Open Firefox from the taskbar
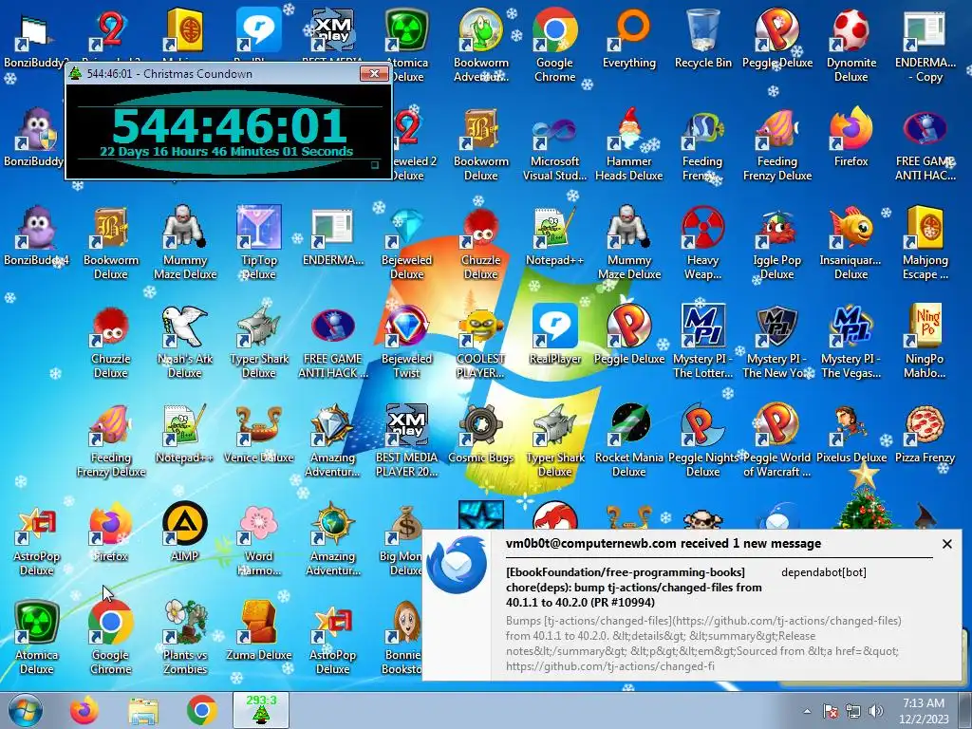 pyautogui.click(x=84, y=710)
